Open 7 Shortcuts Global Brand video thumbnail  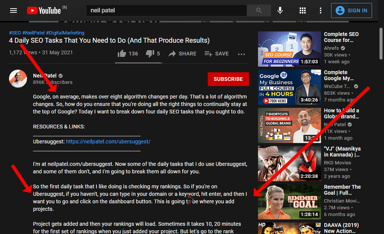289,125
